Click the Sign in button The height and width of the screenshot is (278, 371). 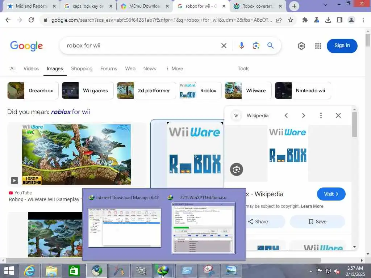[342, 46]
